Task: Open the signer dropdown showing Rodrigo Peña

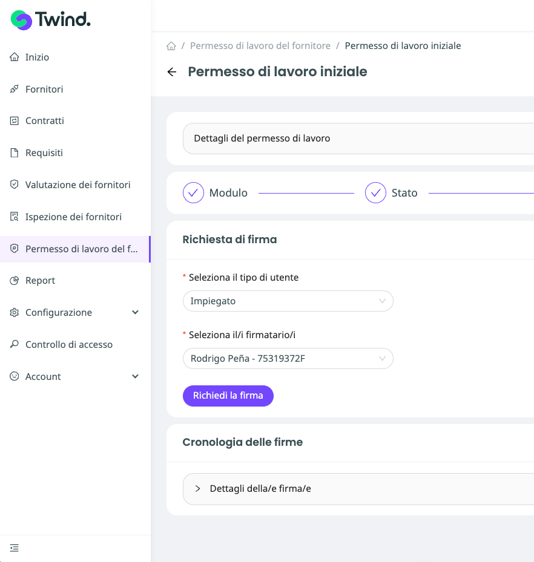Action: coord(288,359)
